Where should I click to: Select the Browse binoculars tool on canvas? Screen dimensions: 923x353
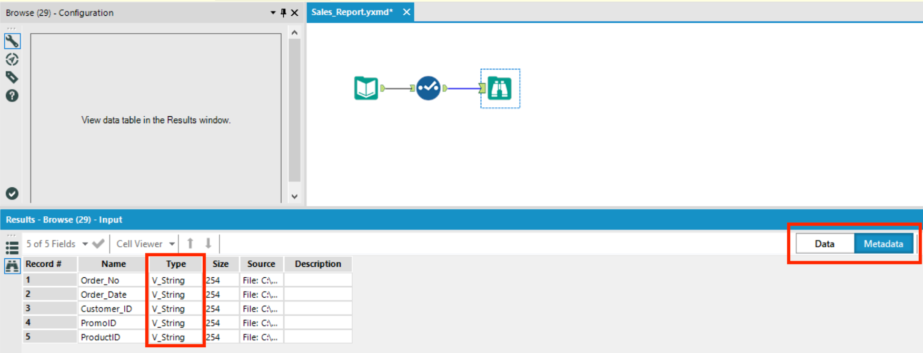pyautogui.click(x=499, y=88)
